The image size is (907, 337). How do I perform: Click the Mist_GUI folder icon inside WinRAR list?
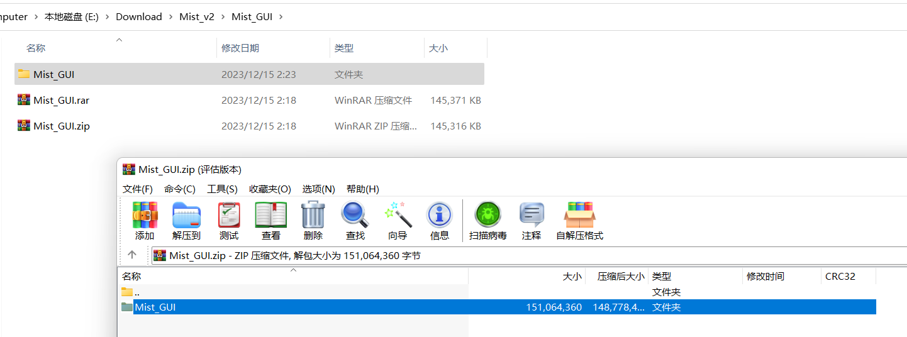click(x=127, y=307)
